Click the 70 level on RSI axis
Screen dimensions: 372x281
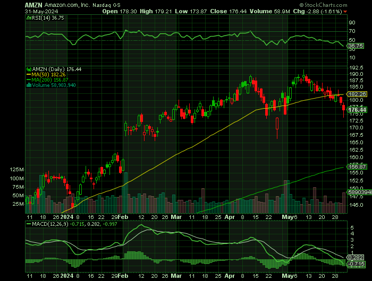(x=352, y=31)
